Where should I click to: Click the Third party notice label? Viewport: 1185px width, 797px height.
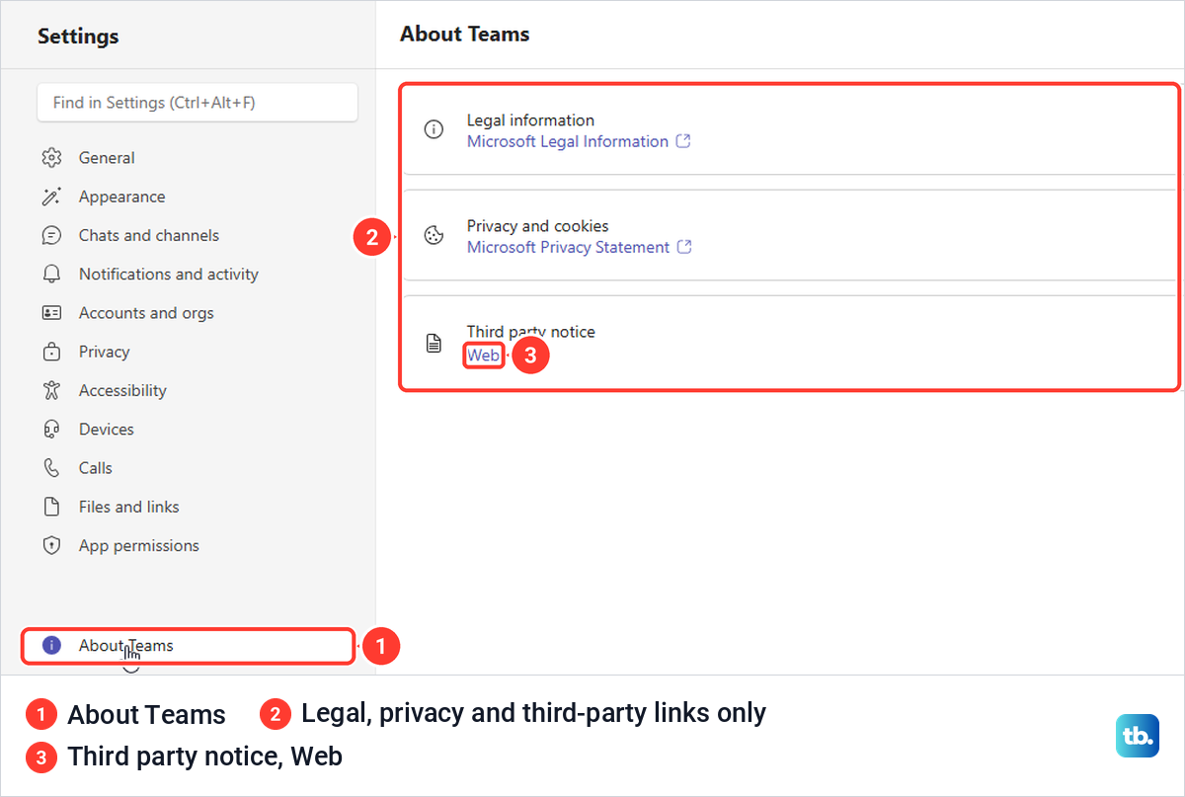(x=531, y=332)
